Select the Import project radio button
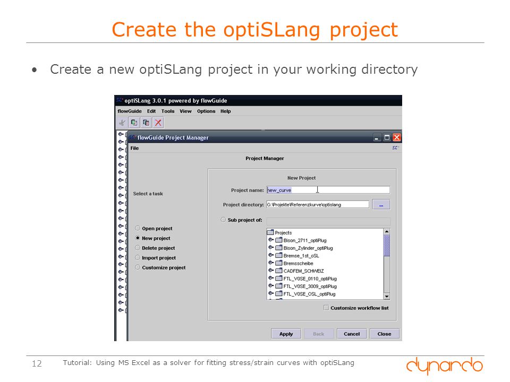The image size is (510, 382). 138,257
